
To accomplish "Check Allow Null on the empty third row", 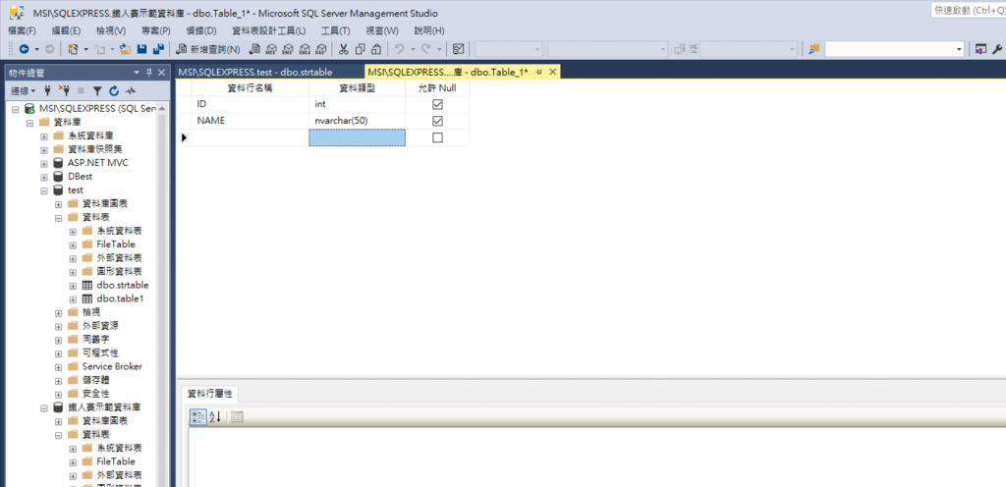I will pyautogui.click(x=437, y=137).
